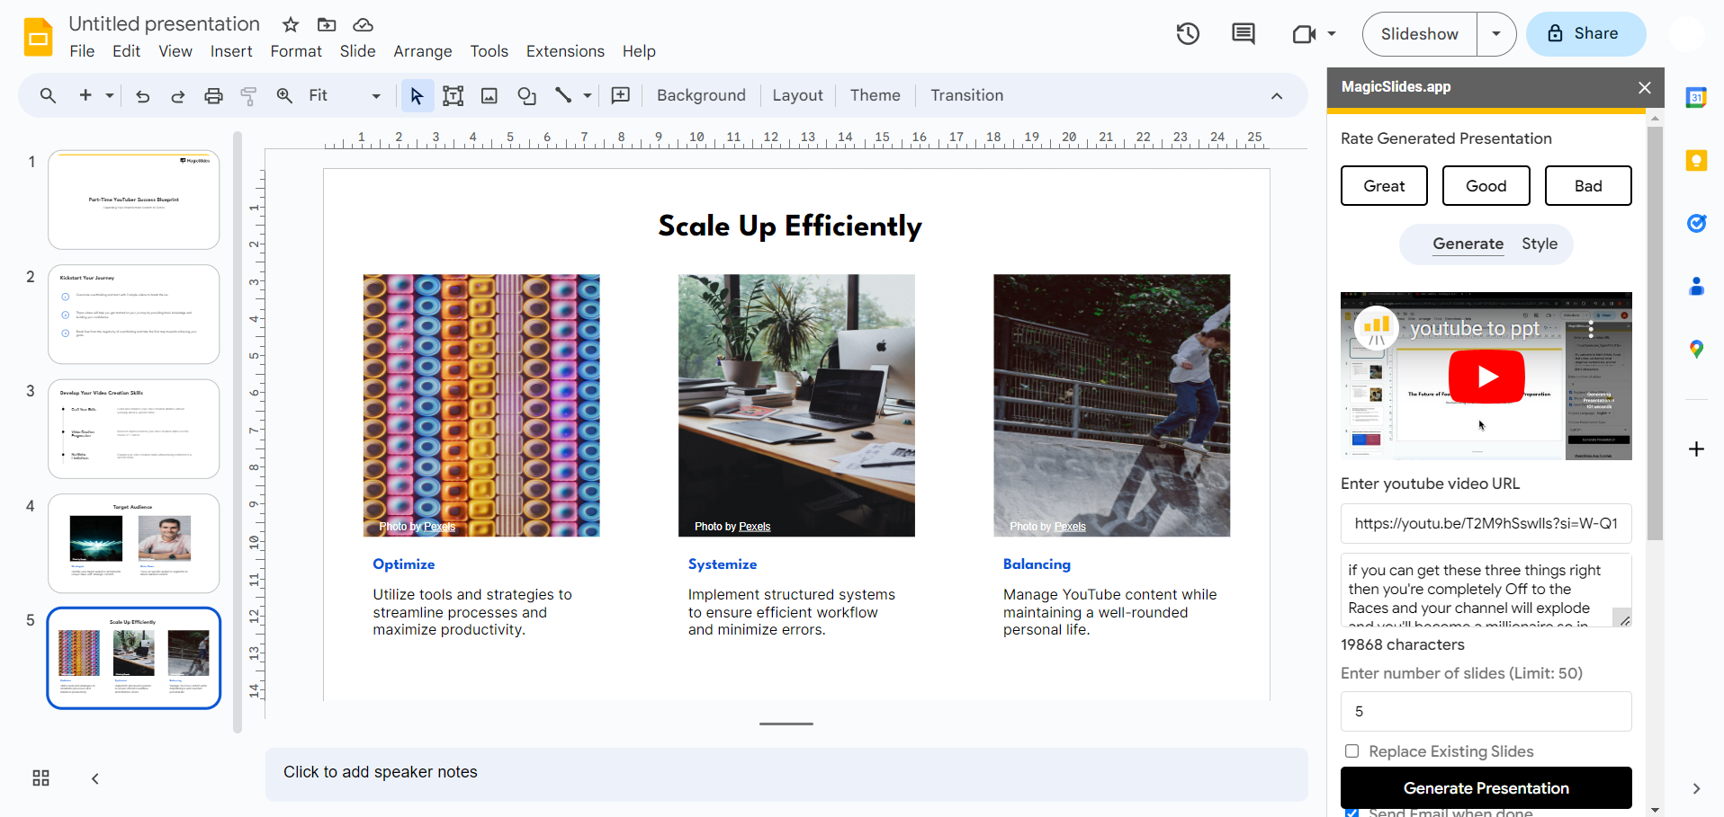
Task: Open the Extensions menu
Action: (x=565, y=51)
